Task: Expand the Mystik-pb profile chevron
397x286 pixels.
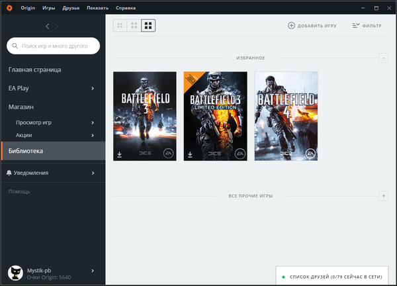Action: coord(93,271)
